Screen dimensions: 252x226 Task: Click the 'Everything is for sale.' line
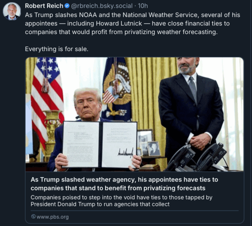point(57,49)
